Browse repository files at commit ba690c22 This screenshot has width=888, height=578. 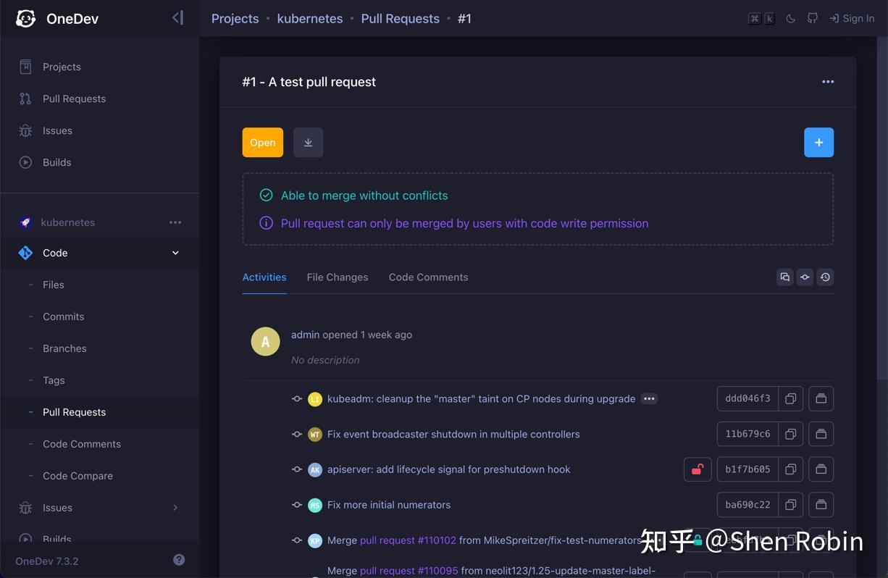click(821, 505)
